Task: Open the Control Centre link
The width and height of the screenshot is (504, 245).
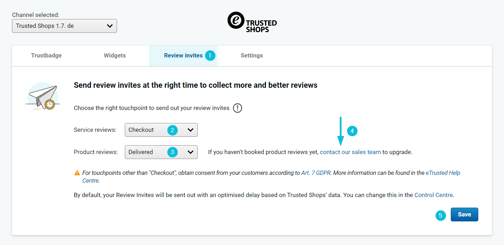Action: tap(433, 195)
